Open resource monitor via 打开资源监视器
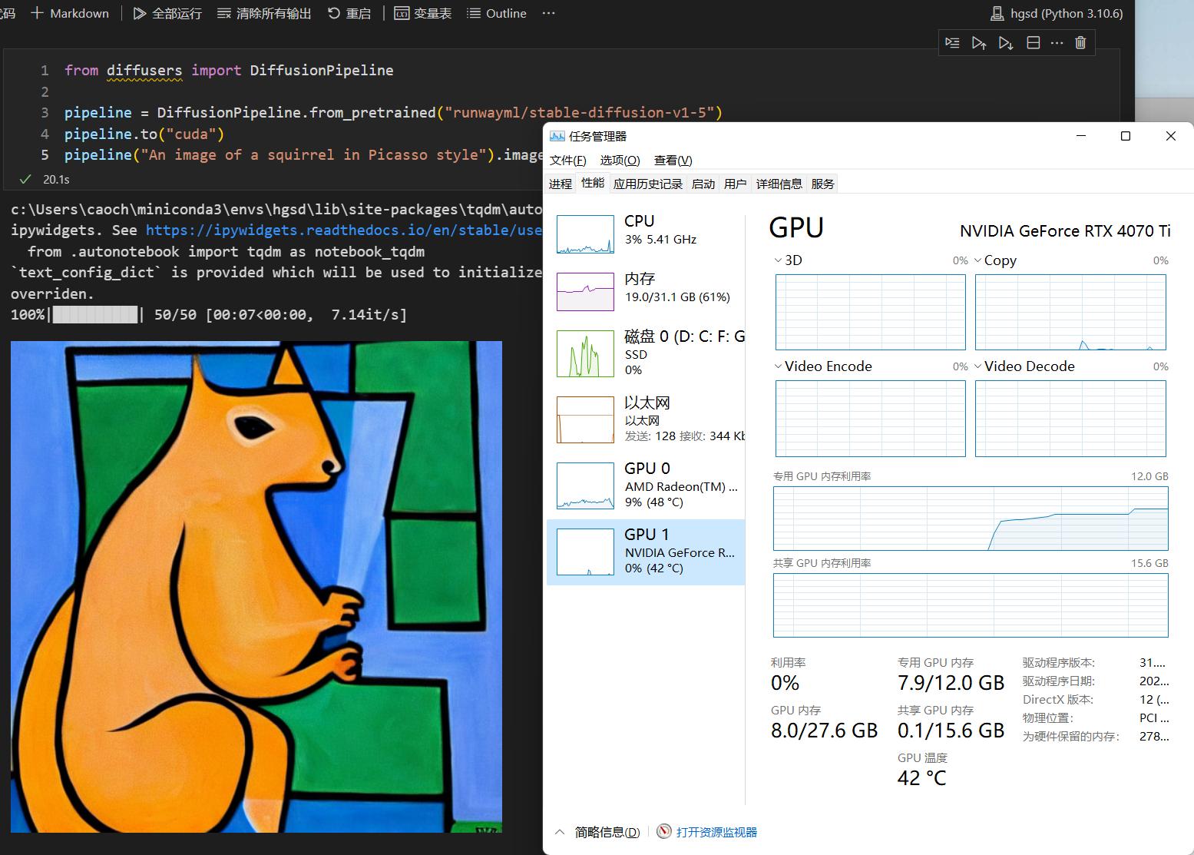 pyautogui.click(x=714, y=832)
